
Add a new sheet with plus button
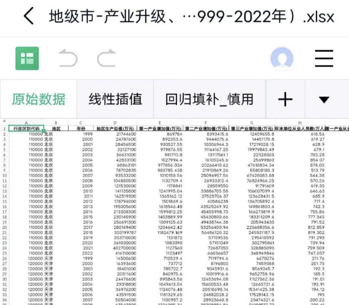(x=285, y=99)
